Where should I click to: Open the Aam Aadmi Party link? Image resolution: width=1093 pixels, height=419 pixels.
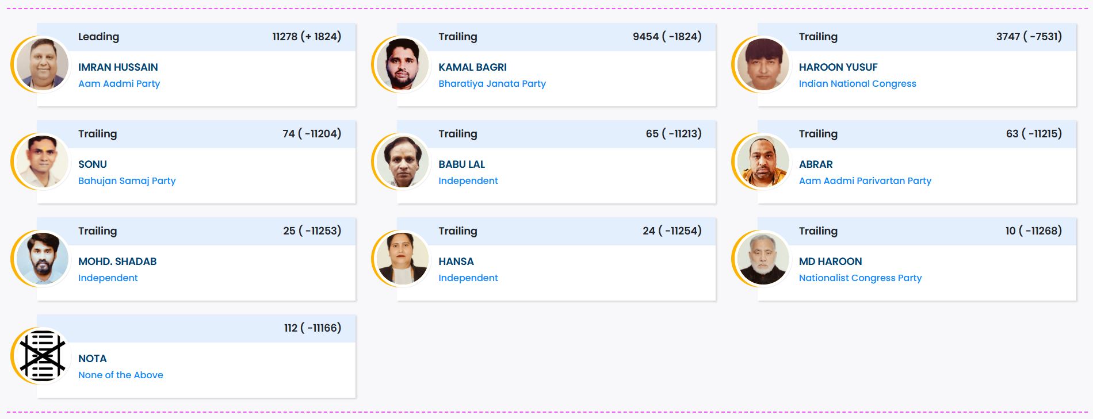[119, 83]
